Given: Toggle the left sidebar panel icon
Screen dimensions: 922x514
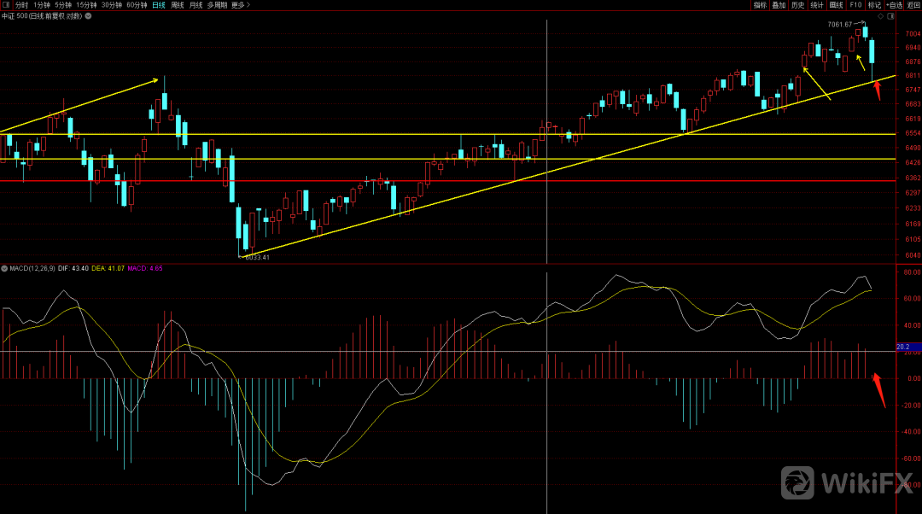Looking at the screenshot, I should coord(7,5).
